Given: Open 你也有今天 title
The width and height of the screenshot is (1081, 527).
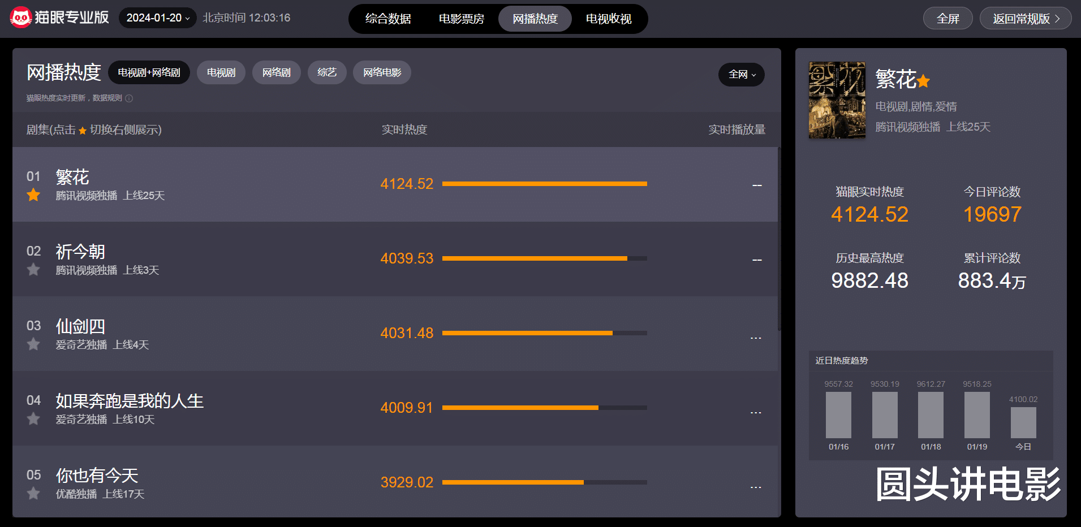Looking at the screenshot, I should point(97,476).
